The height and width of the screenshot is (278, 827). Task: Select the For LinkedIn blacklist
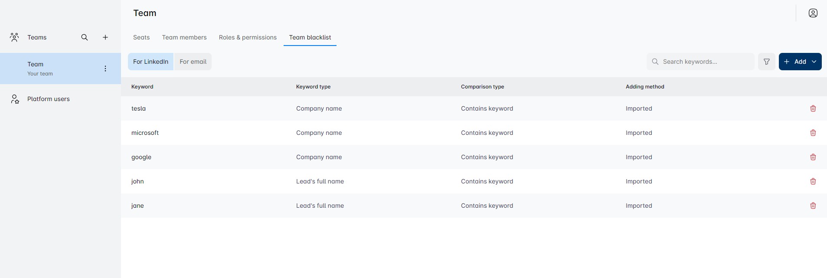coord(150,62)
